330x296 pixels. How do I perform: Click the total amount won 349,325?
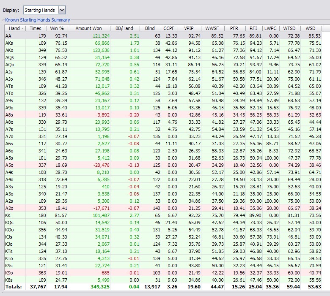pyautogui.click(x=100, y=287)
